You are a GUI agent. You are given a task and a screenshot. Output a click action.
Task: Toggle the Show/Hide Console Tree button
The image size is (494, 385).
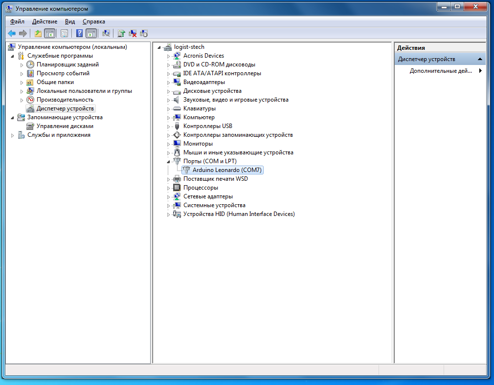(49, 33)
